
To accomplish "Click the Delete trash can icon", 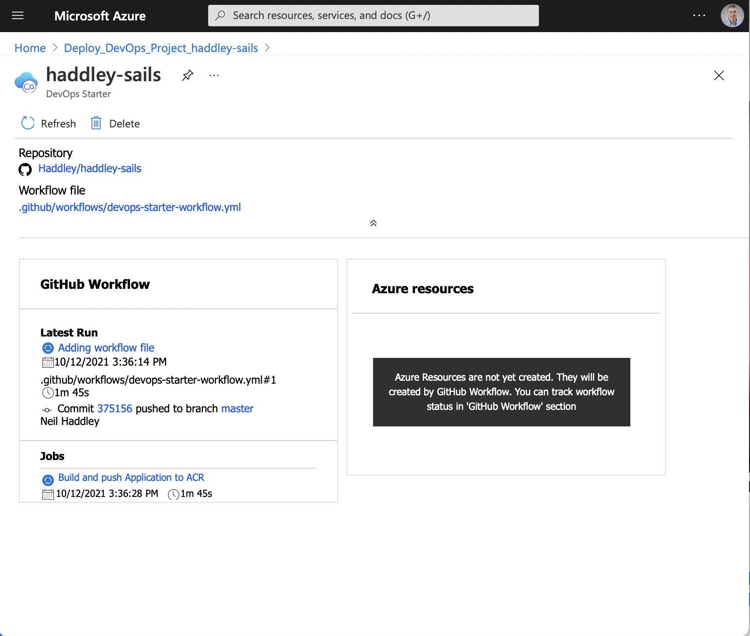I will click(96, 123).
